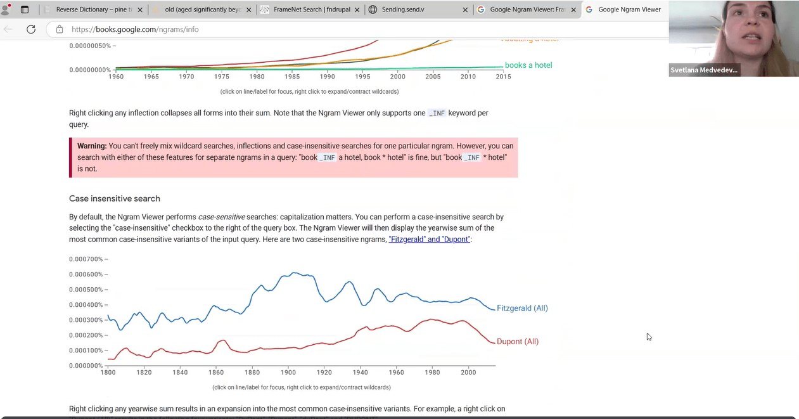Image resolution: width=799 pixels, height=419 pixels.
Task: Open the tab actions menu icon
Action: pyautogui.click(x=25, y=10)
